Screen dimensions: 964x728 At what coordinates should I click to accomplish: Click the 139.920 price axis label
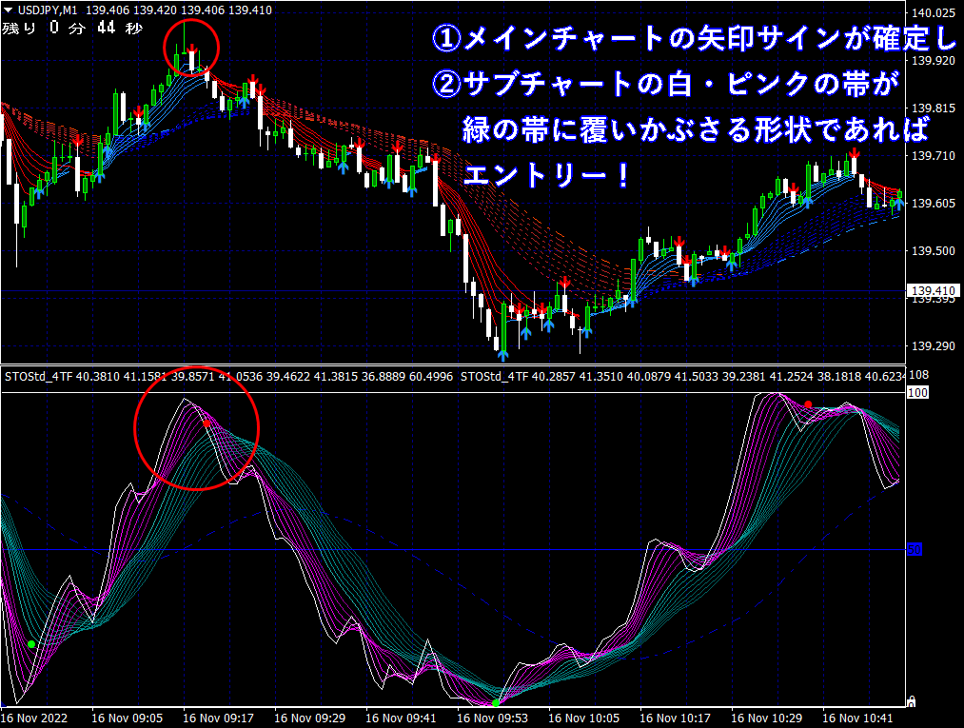pyautogui.click(x=933, y=60)
